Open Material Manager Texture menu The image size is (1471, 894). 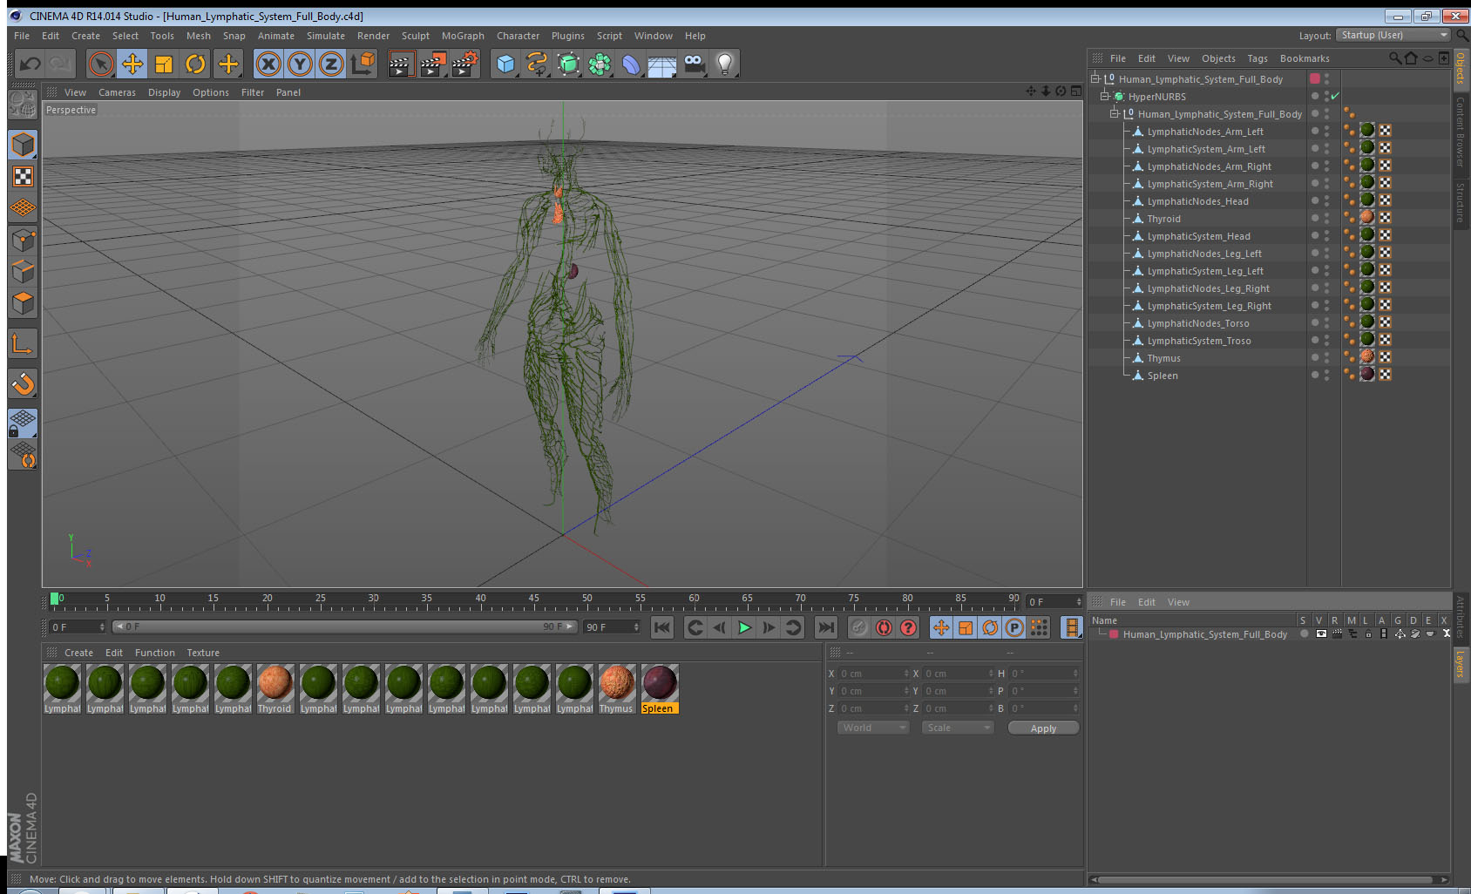[203, 653]
